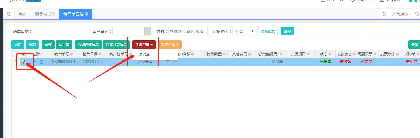Sort by 客户名称 using its sort arrows
The image size is (420, 138).
[x=192, y=54]
